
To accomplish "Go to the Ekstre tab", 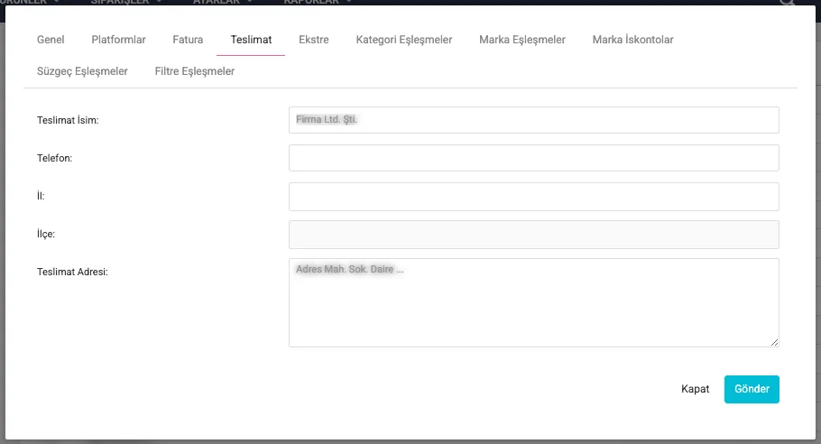I will coord(314,40).
